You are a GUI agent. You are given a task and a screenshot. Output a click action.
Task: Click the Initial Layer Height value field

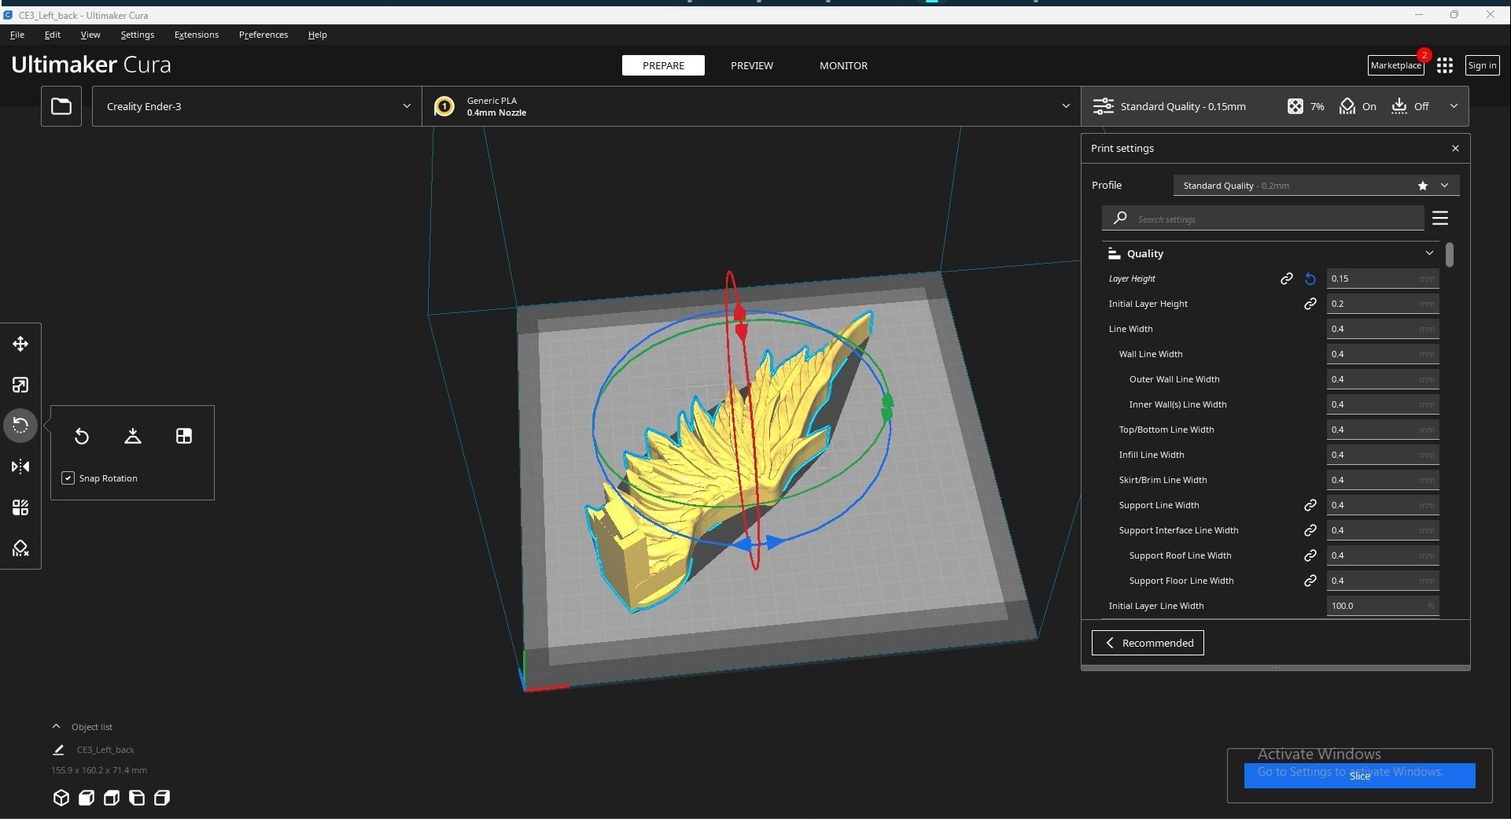click(x=1383, y=304)
